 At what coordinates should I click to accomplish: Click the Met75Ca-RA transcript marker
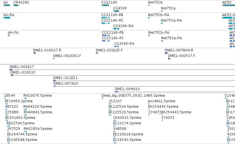162,23
